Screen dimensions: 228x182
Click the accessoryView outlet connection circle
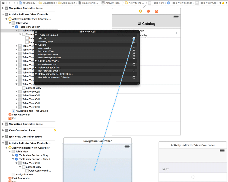(134, 48)
